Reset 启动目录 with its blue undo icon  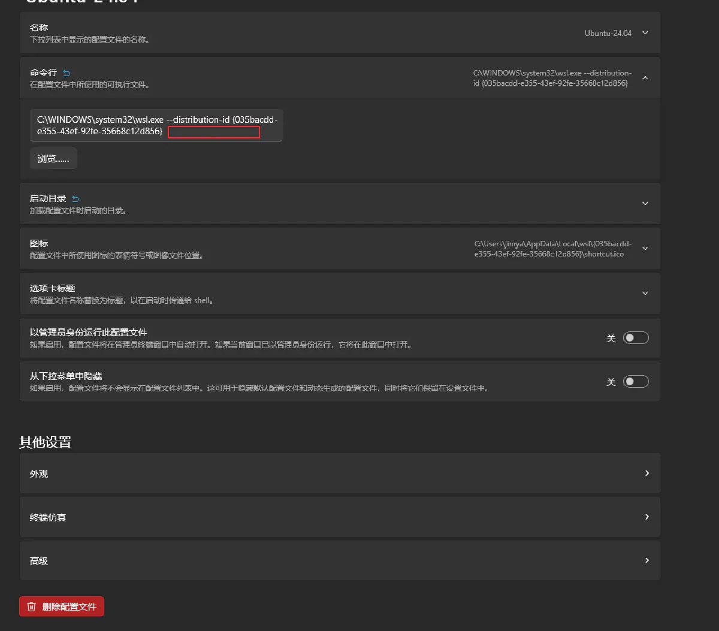pos(75,199)
